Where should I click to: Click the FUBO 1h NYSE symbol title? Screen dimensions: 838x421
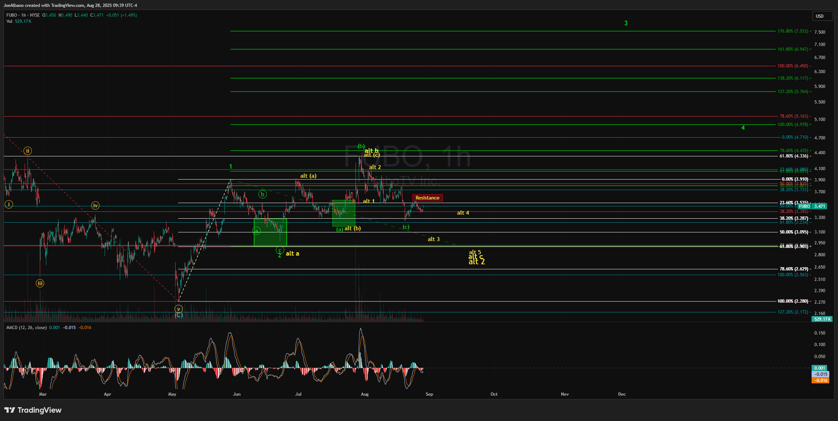pos(23,15)
